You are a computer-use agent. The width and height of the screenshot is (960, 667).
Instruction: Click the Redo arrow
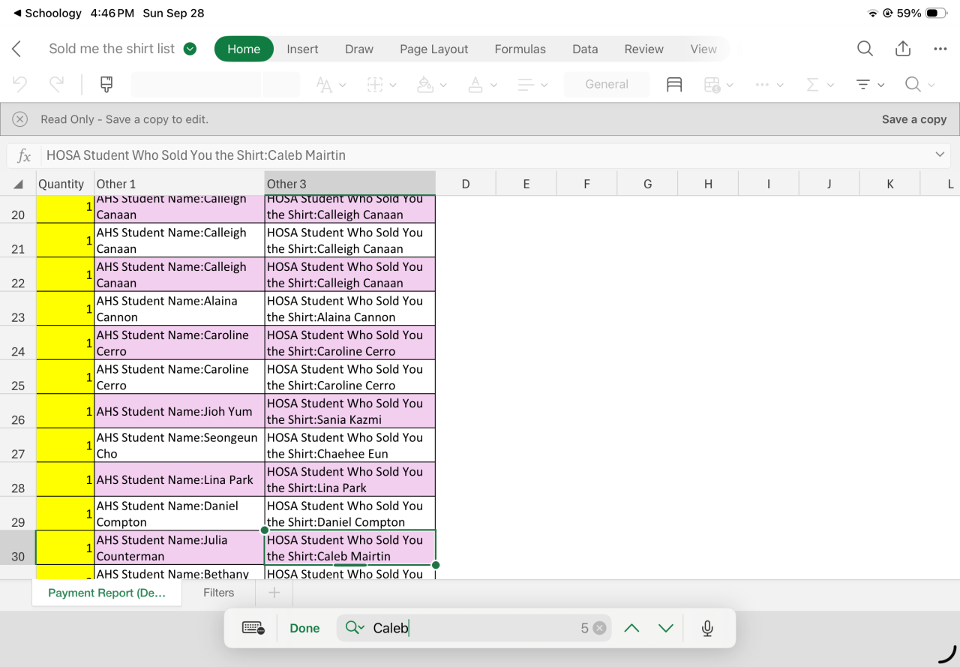click(57, 84)
